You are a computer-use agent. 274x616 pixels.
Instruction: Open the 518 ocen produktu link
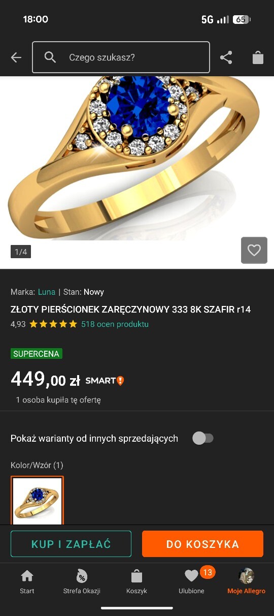(115, 324)
